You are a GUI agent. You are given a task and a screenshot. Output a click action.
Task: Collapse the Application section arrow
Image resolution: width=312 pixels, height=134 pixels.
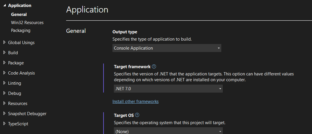tap(4, 6)
